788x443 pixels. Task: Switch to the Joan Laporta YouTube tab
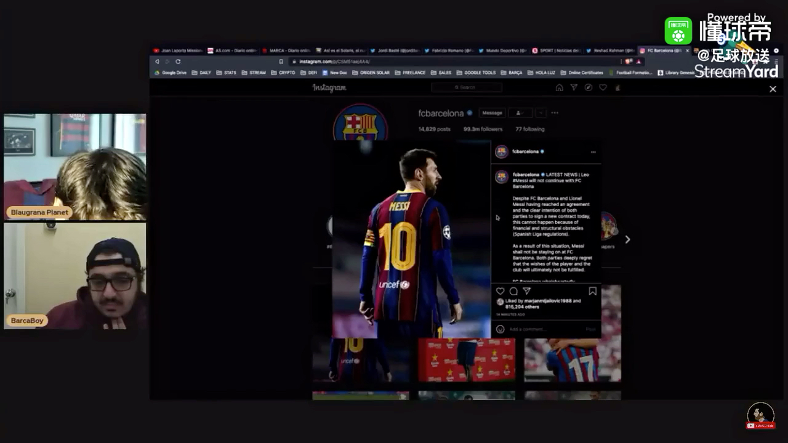pyautogui.click(x=178, y=50)
